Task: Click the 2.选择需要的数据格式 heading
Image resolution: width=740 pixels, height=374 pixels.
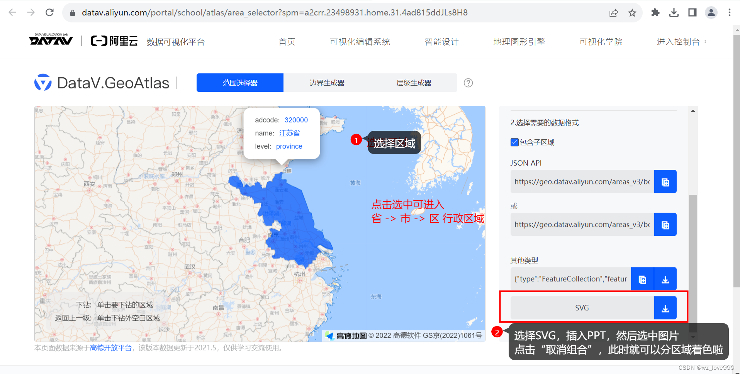Action: pos(545,123)
